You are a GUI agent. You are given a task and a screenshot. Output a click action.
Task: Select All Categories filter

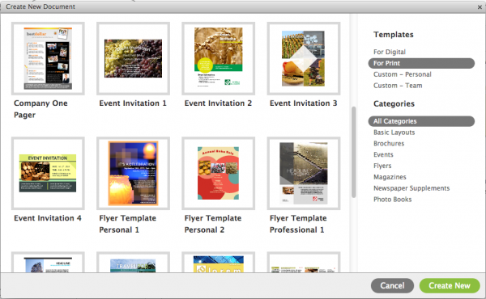(x=421, y=121)
